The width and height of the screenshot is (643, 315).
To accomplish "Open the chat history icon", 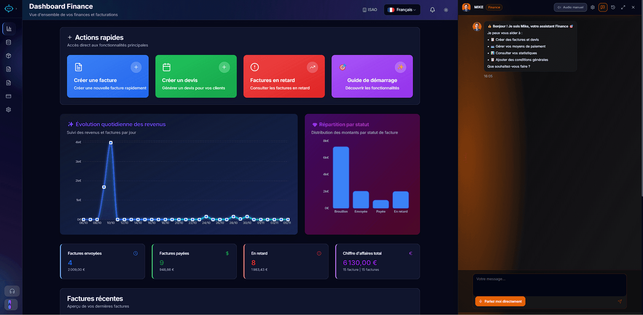I will pos(613,7).
